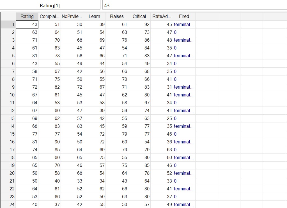Select the Rating column header

click(27, 16)
